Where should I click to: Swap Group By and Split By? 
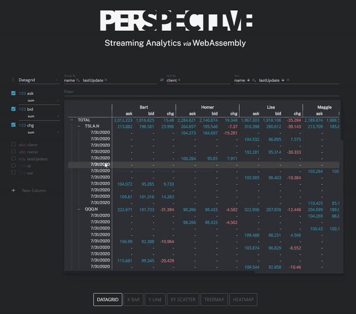pyautogui.click(x=162, y=80)
